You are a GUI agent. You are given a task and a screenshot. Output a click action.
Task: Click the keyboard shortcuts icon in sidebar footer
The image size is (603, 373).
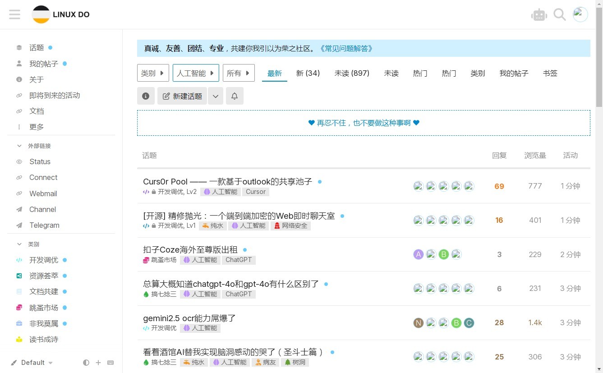click(x=110, y=363)
